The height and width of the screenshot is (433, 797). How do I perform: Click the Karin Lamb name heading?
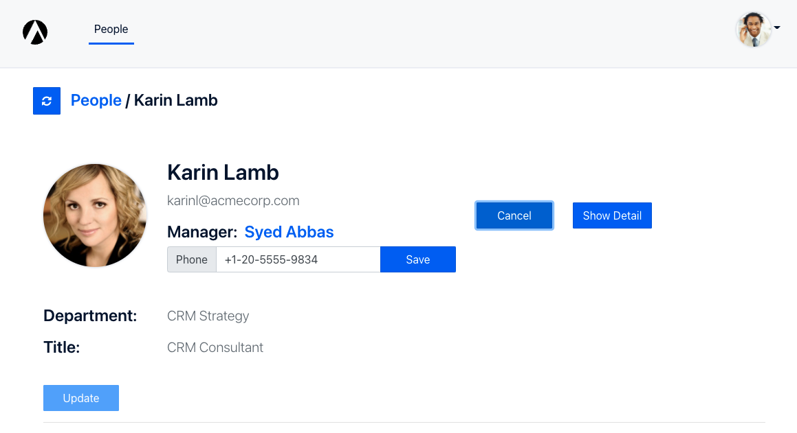coord(223,172)
